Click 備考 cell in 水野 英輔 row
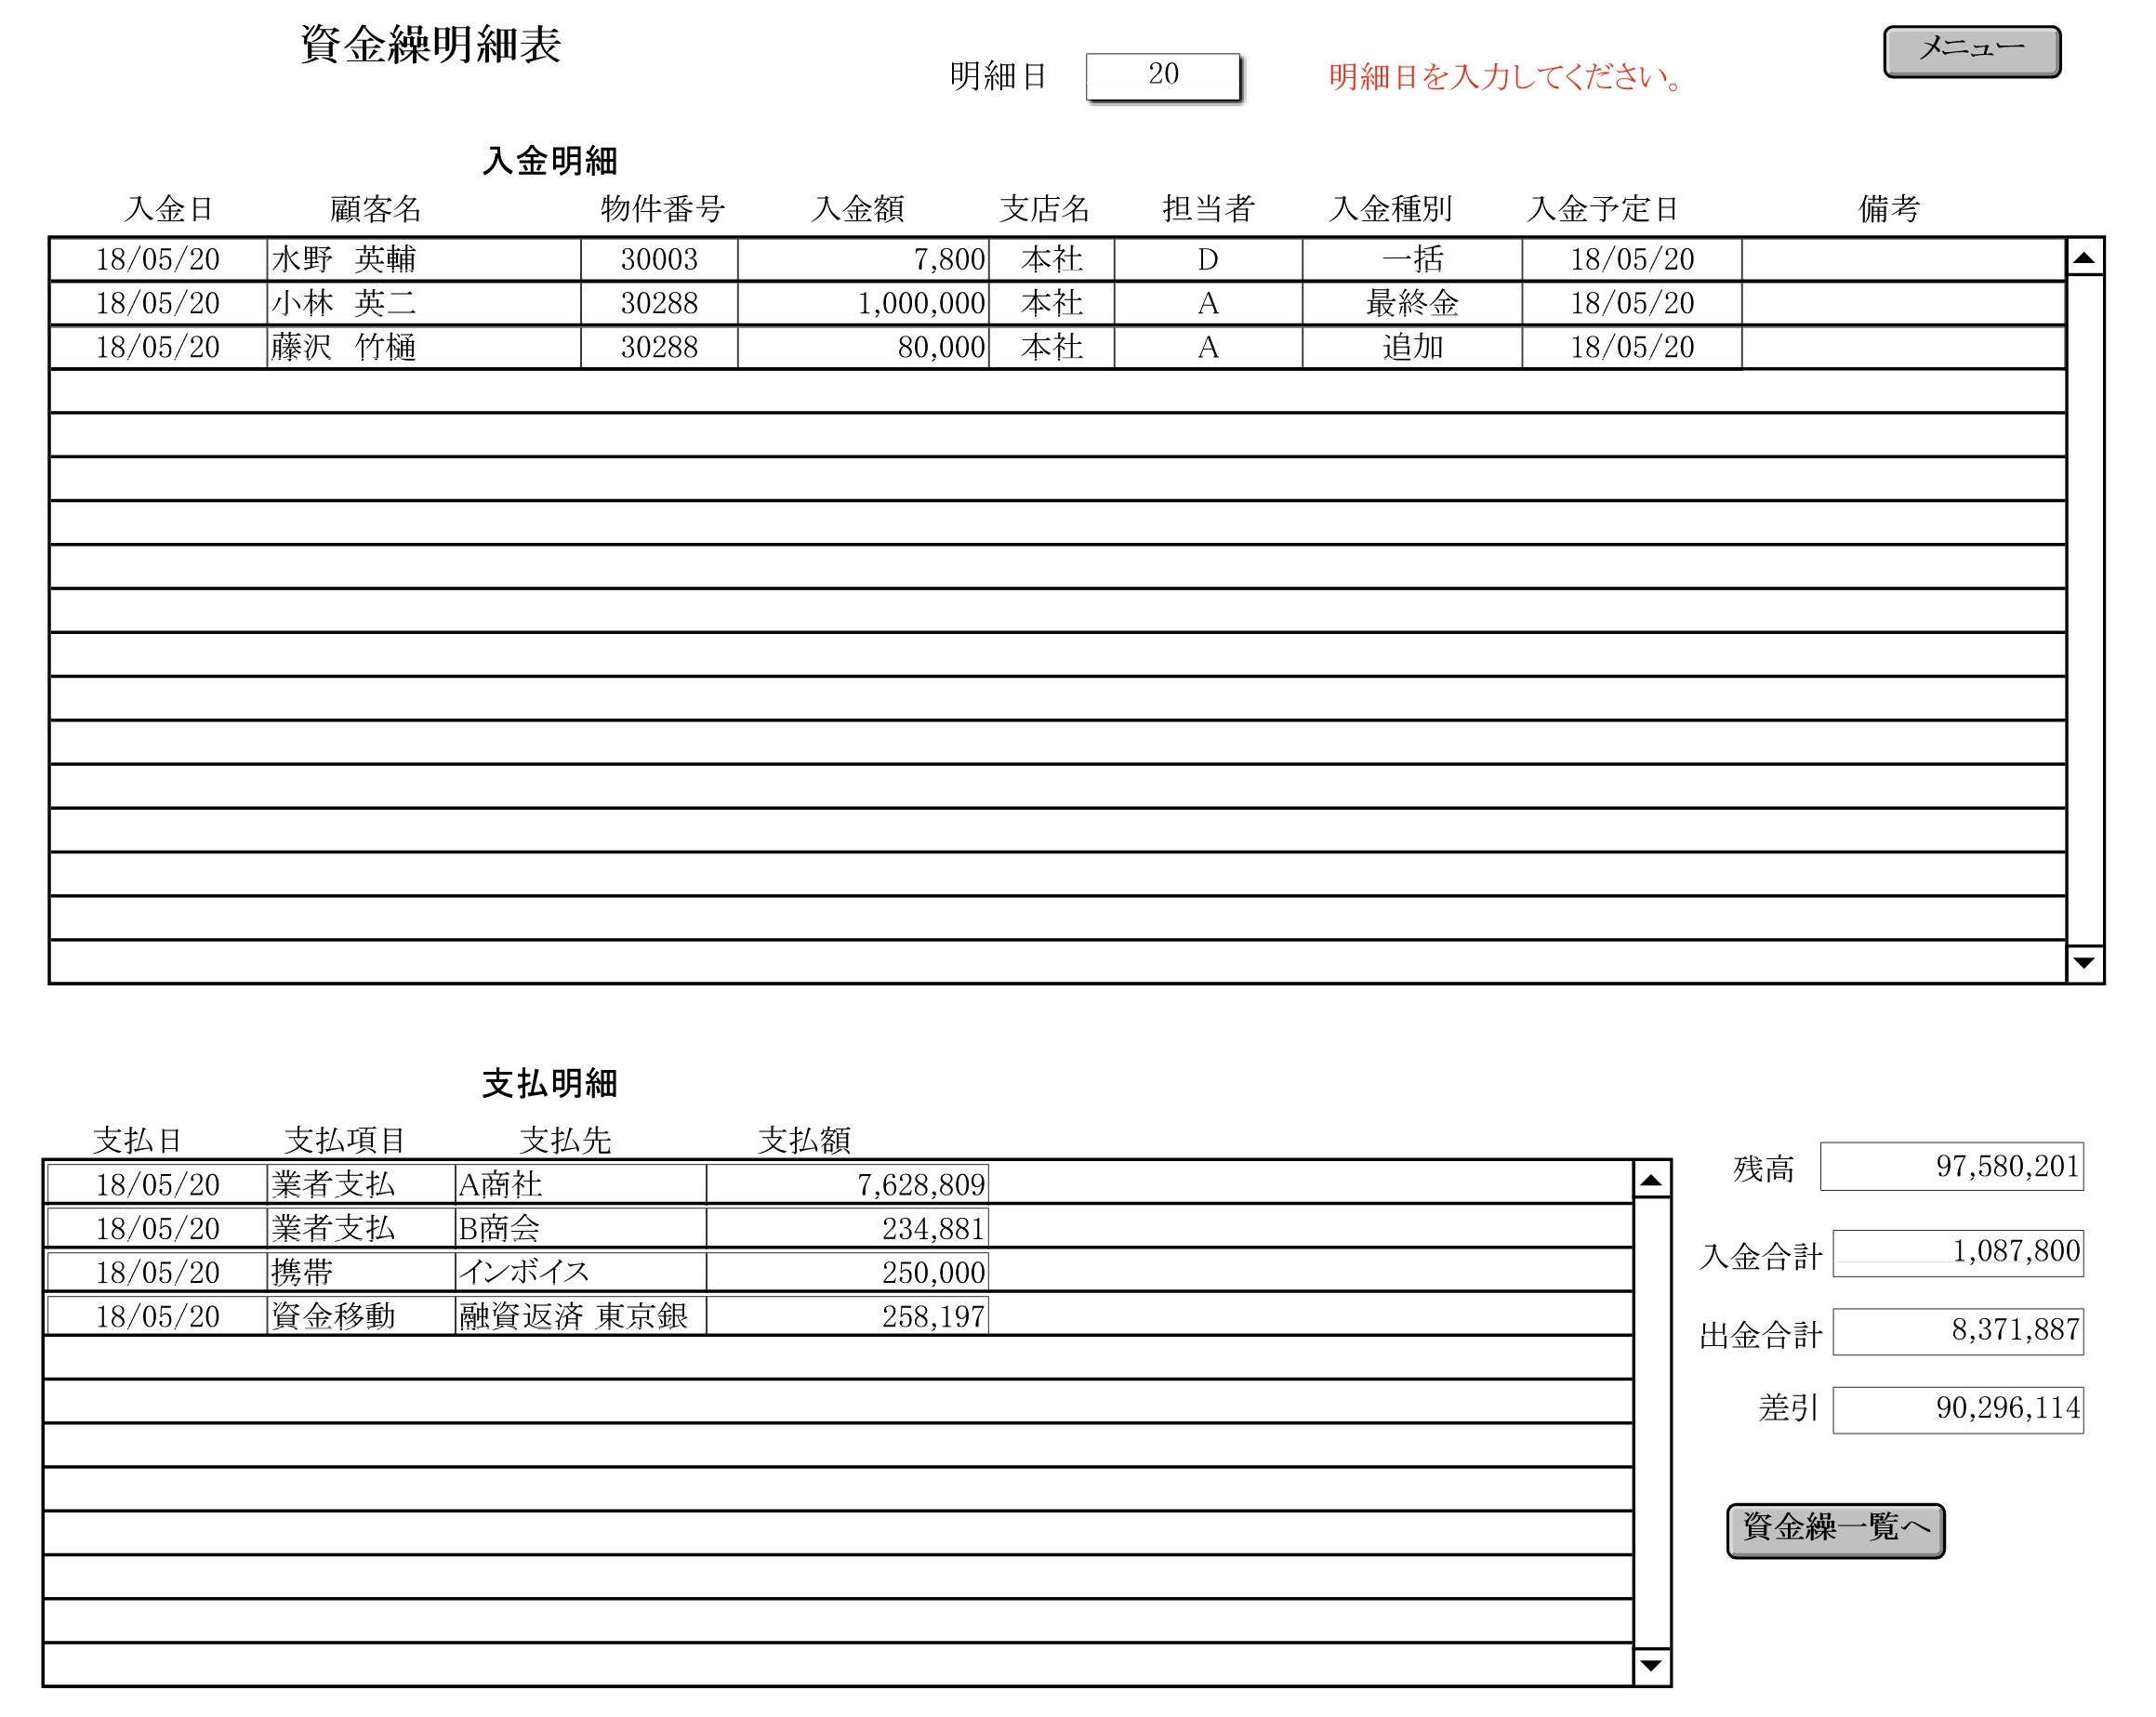The height and width of the screenshot is (1717, 2156). click(x=1903, y=259)
